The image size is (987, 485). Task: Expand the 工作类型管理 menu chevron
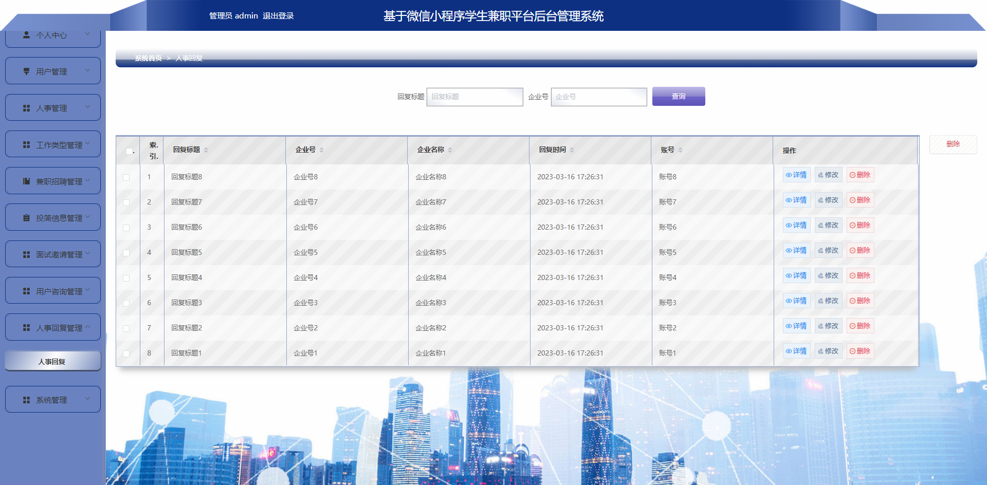pyautogui.click(x=87, y=144)
